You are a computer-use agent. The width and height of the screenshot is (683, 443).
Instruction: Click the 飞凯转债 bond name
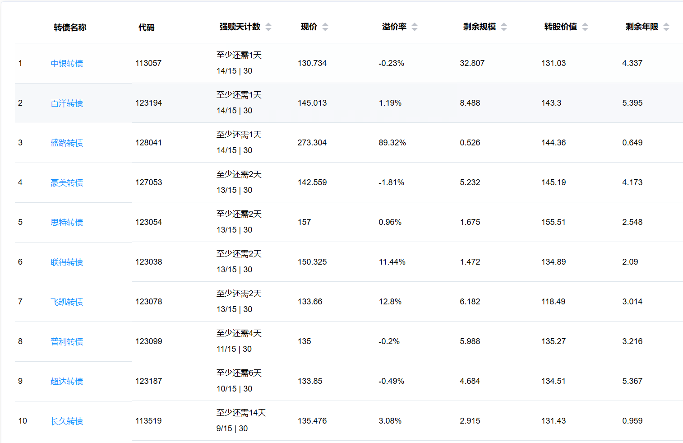point(67,302)
